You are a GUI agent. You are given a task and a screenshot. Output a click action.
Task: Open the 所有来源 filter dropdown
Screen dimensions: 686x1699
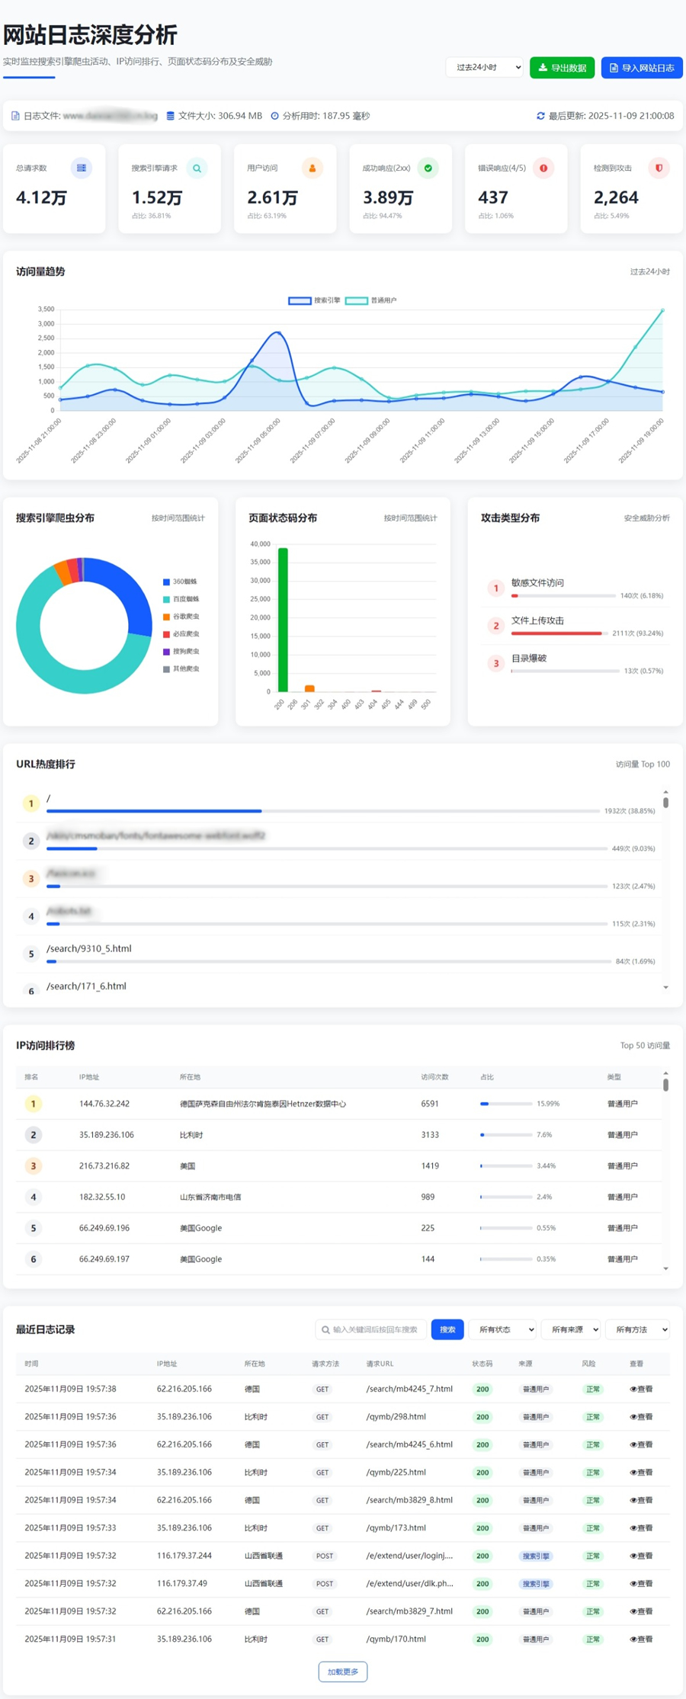[x=571, y=1329]
